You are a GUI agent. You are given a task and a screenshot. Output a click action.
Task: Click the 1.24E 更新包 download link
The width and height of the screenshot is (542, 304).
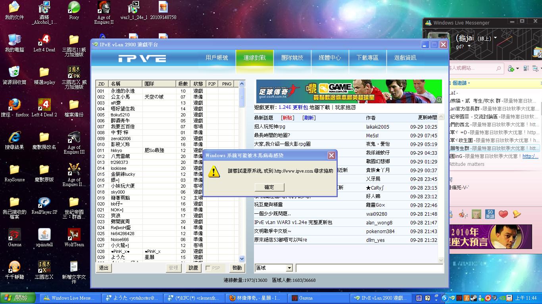tap(293, 107)
